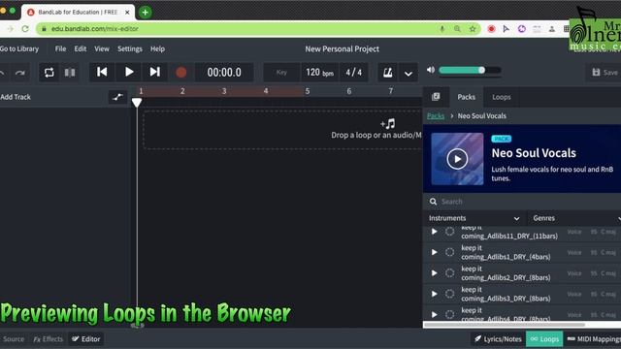The height and width of the screenshot is (349, 621).
Task: Preview the Adlibs1_DRY_(4bars) loop
Action: [x=435, y=252]
